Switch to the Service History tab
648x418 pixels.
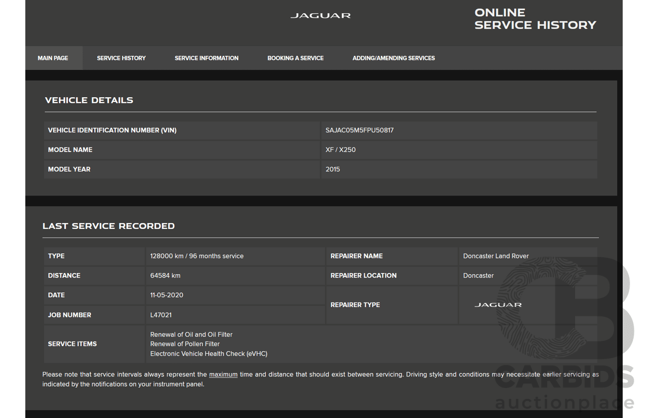click(x=121, y=58)
